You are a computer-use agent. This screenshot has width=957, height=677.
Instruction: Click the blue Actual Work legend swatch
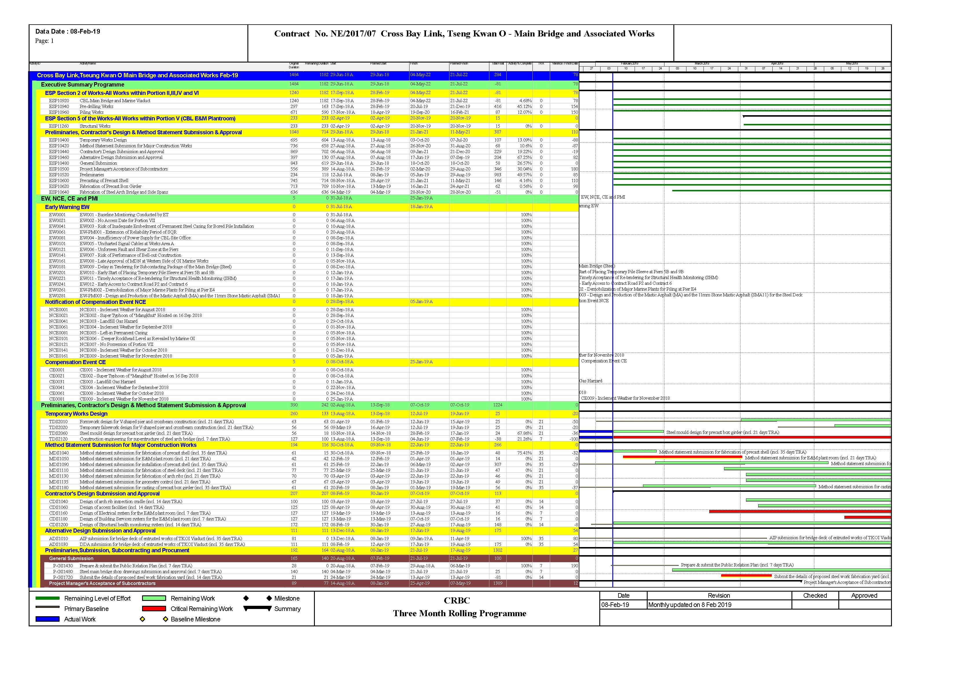click(47, 619)
